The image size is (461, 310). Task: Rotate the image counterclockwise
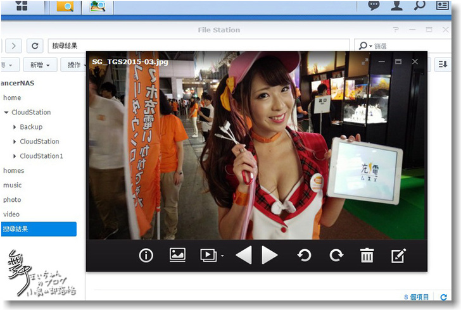[305, 256]
